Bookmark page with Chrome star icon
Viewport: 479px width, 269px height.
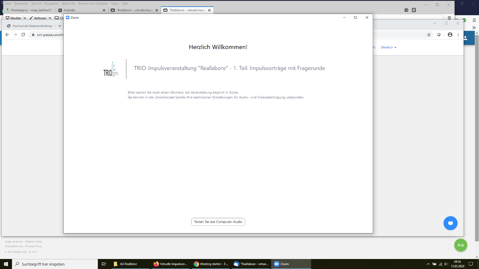click(429, 35)
